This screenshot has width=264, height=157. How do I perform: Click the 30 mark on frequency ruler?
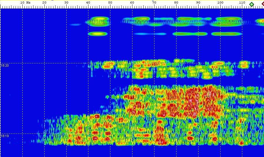click(x=66, y=3)
